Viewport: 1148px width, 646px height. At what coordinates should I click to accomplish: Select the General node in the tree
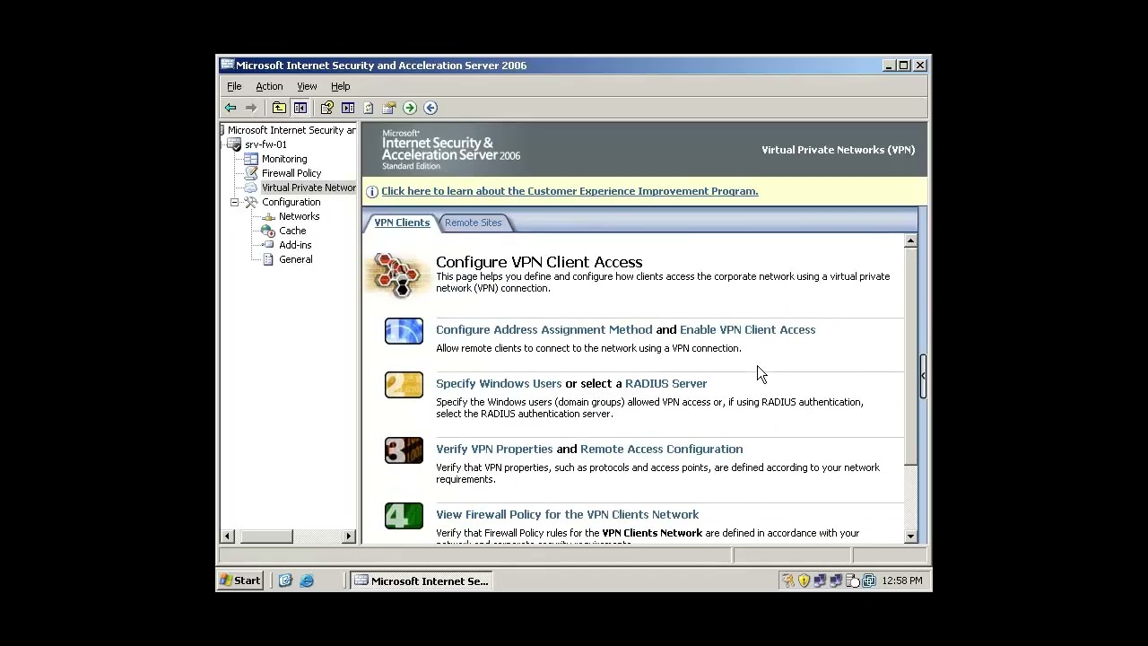tap(295, 259)
